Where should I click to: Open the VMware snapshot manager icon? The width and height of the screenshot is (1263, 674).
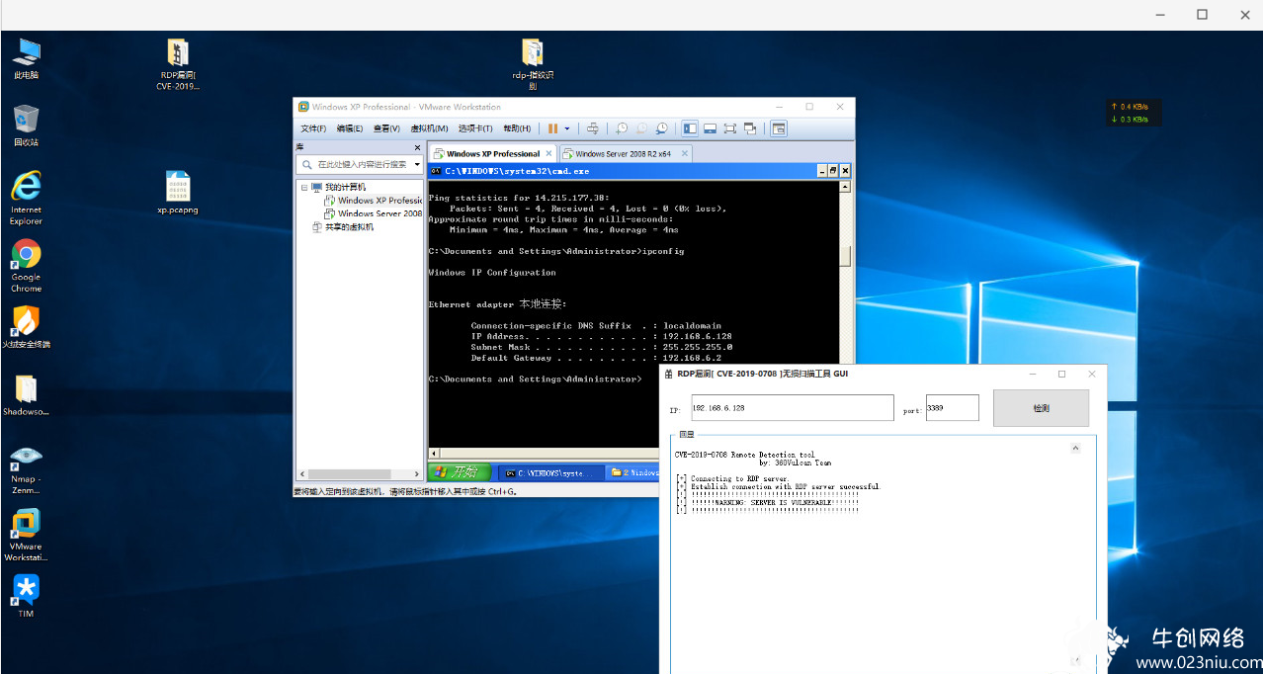coord(661,128)
